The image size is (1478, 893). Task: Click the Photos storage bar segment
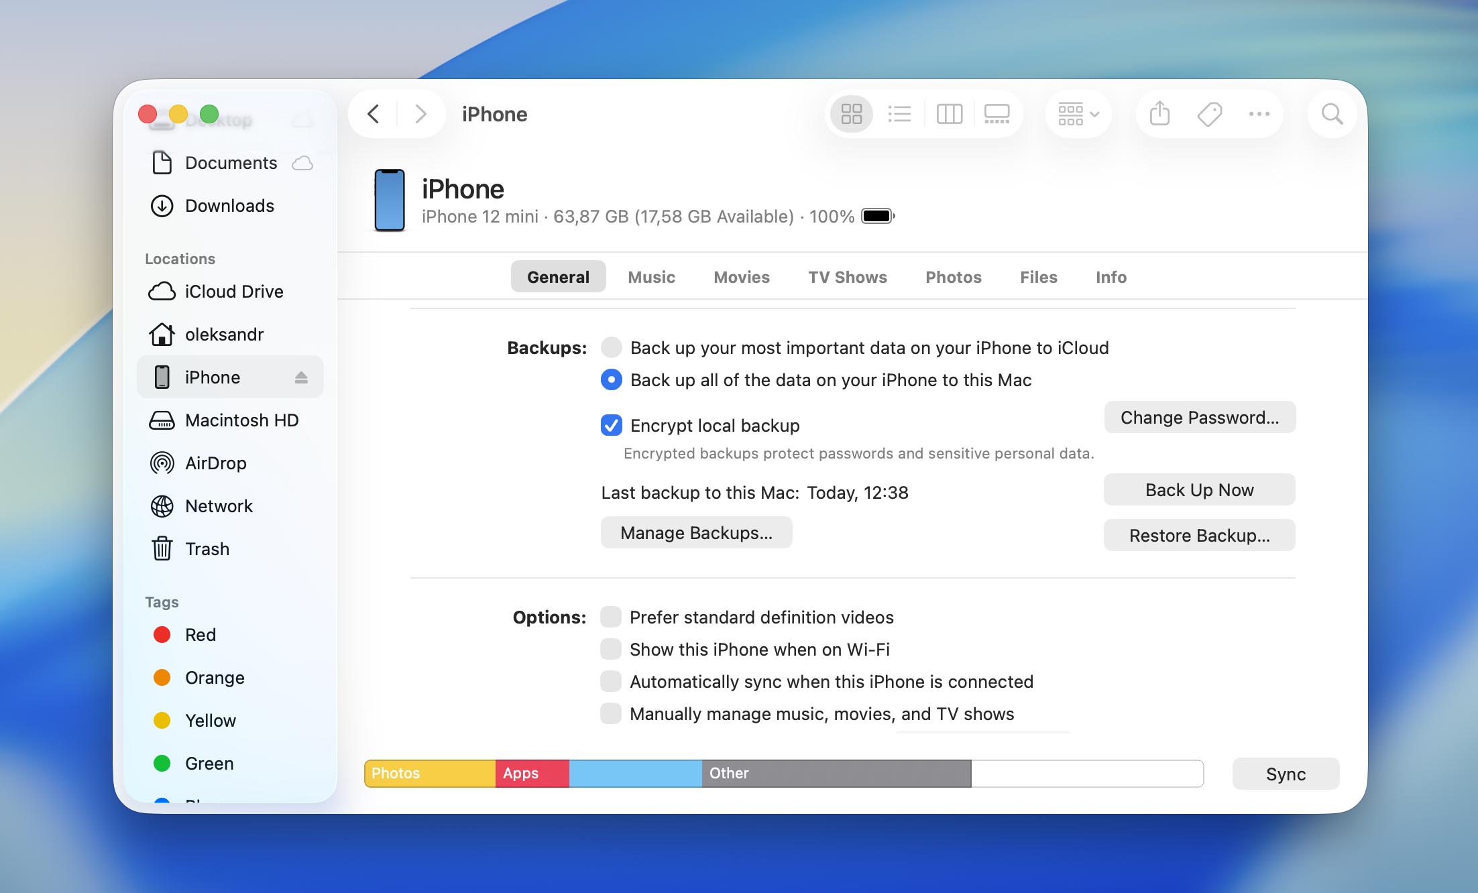pyautogui.click(x=430, y=773)
